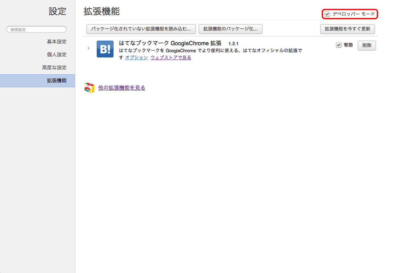The width and height of the screenshot is (397, 273).
Task: Click the 設定 sidebar heading
Action: (x=57, y=12)
